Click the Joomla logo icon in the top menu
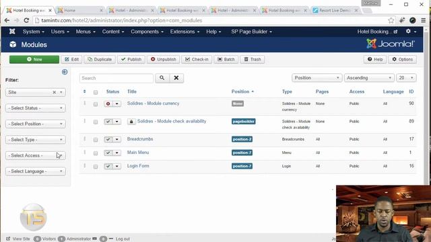Viewport: 431px width, 242px height. pos(12,32)
